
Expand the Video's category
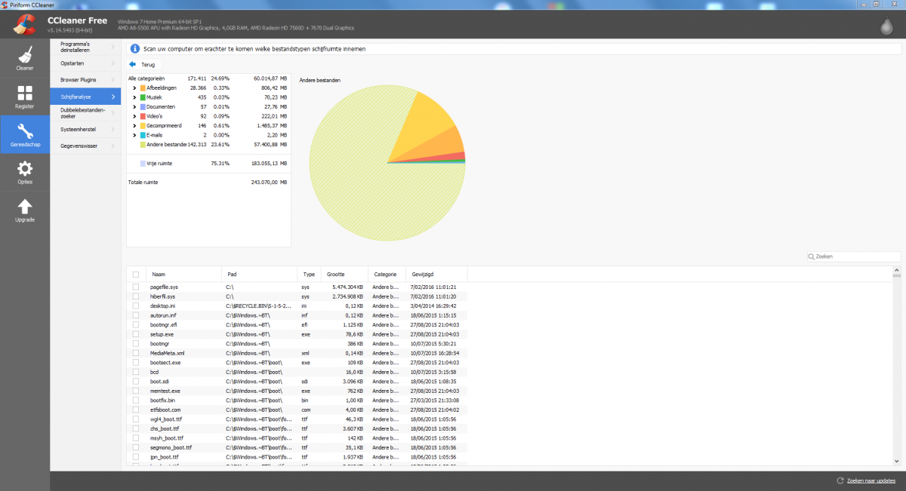(x=134, y=116)
